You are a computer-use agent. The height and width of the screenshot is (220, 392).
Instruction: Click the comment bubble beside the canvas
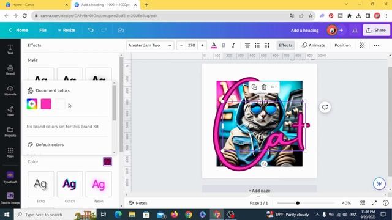325,108
